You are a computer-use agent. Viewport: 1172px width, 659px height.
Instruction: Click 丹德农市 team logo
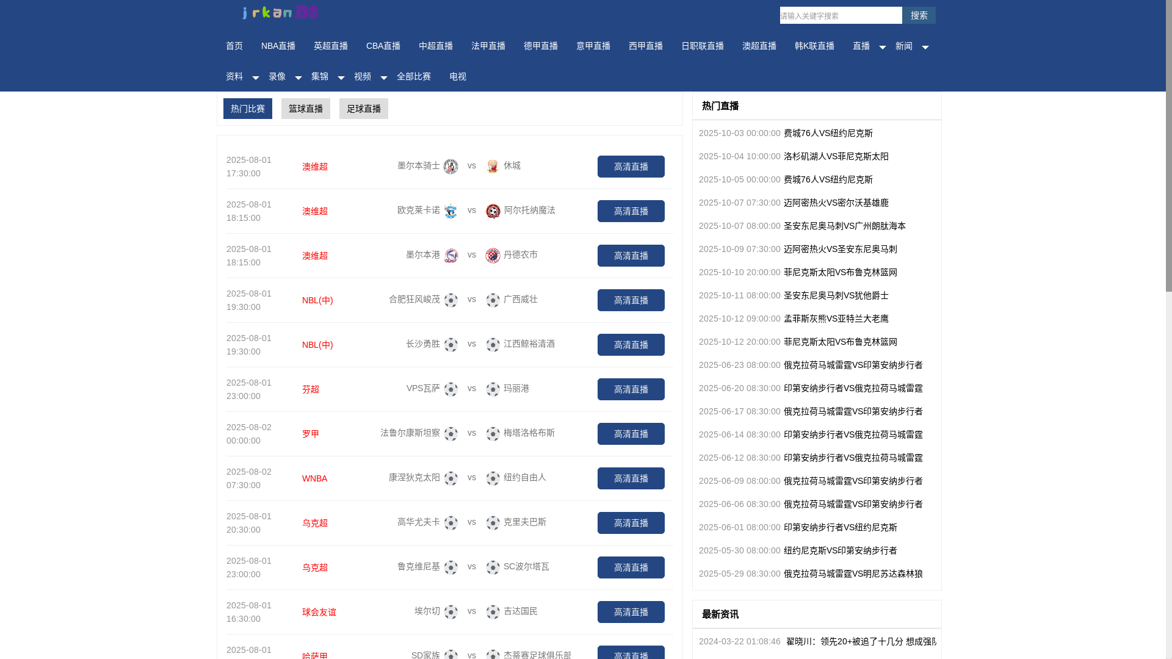[x=493, y=256]
